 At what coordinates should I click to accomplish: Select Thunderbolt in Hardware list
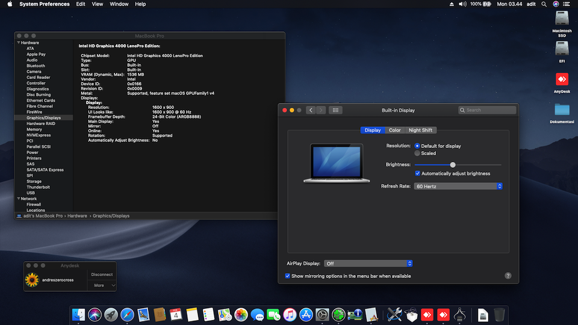(38, 187)
